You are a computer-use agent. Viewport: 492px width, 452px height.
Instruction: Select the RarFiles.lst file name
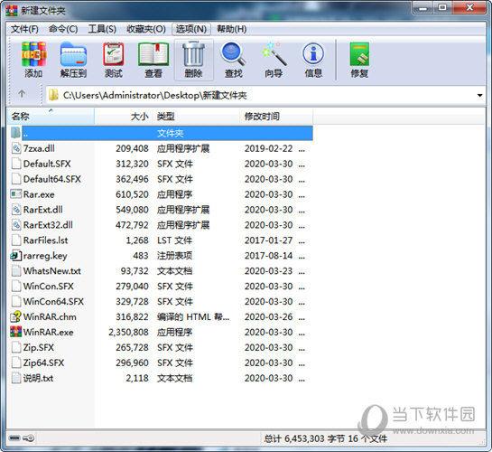pyautogui.click(x=45, y=240)
